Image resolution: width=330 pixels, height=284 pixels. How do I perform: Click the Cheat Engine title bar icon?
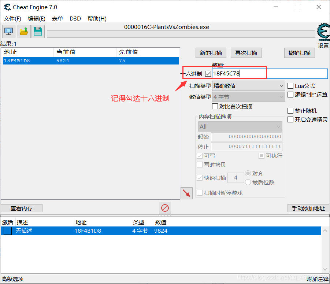tap(7, 7)
